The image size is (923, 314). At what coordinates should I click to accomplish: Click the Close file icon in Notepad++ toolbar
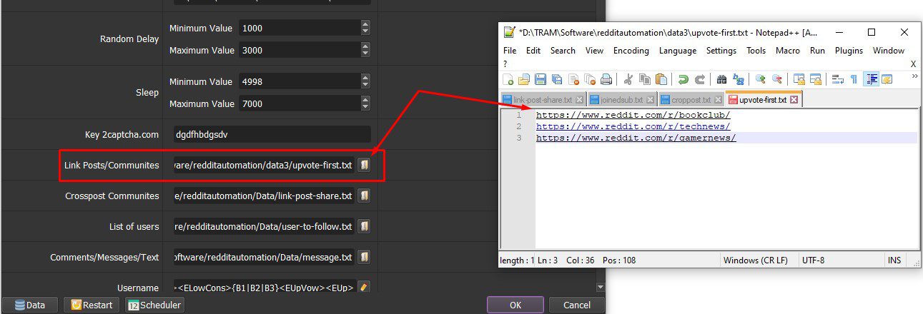tap(573, 79)
